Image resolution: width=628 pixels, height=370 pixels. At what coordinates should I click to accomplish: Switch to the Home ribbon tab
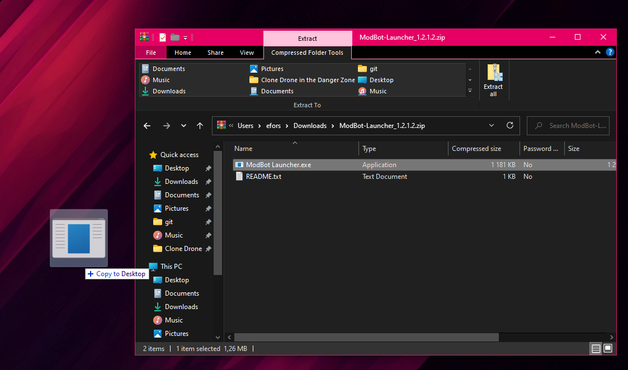[183, 53]
